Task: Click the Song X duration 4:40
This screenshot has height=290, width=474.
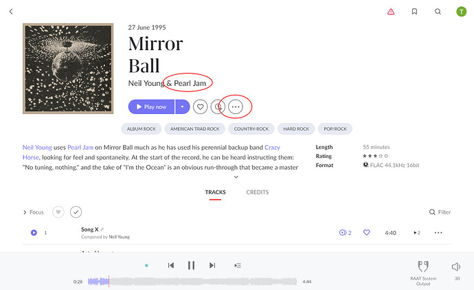Action: coord(390,233)
